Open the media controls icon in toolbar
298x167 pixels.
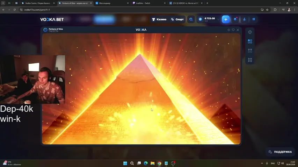coord(283,10)
